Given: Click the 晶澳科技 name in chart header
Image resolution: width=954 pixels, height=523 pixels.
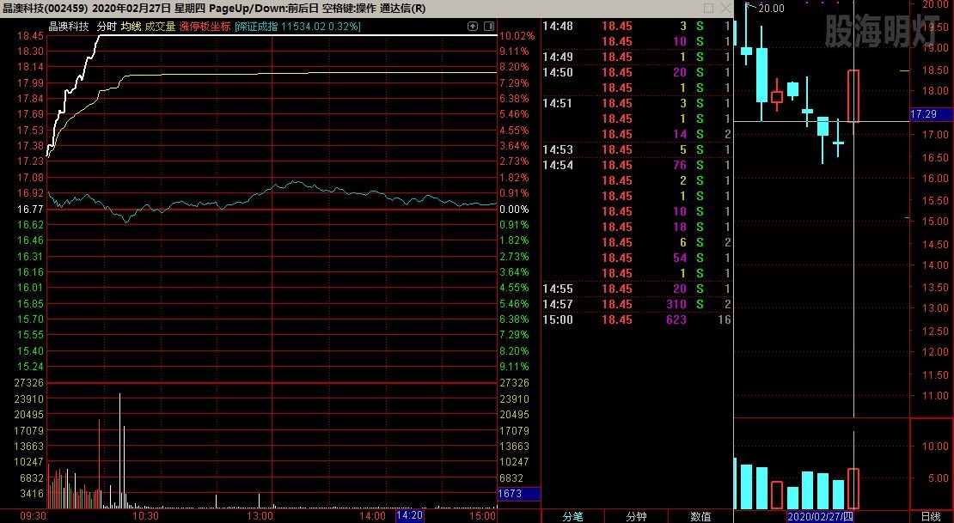Looking at the screenshot, I should (x=69, y=26).
